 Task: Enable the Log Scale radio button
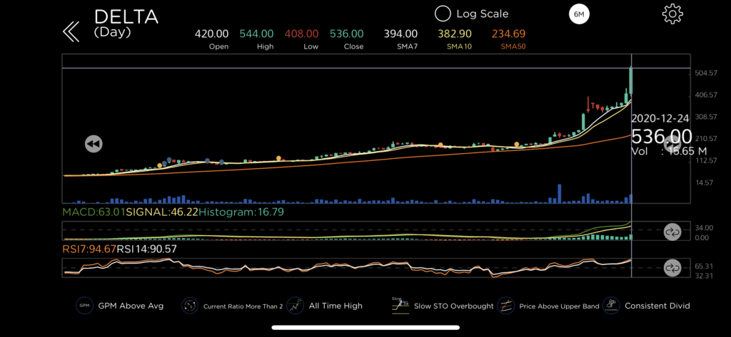(443, 14)
